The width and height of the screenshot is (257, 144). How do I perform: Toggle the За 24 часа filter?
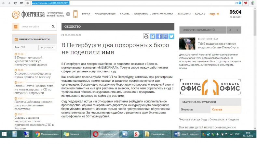pyautogui.click(x=46, y=47)
